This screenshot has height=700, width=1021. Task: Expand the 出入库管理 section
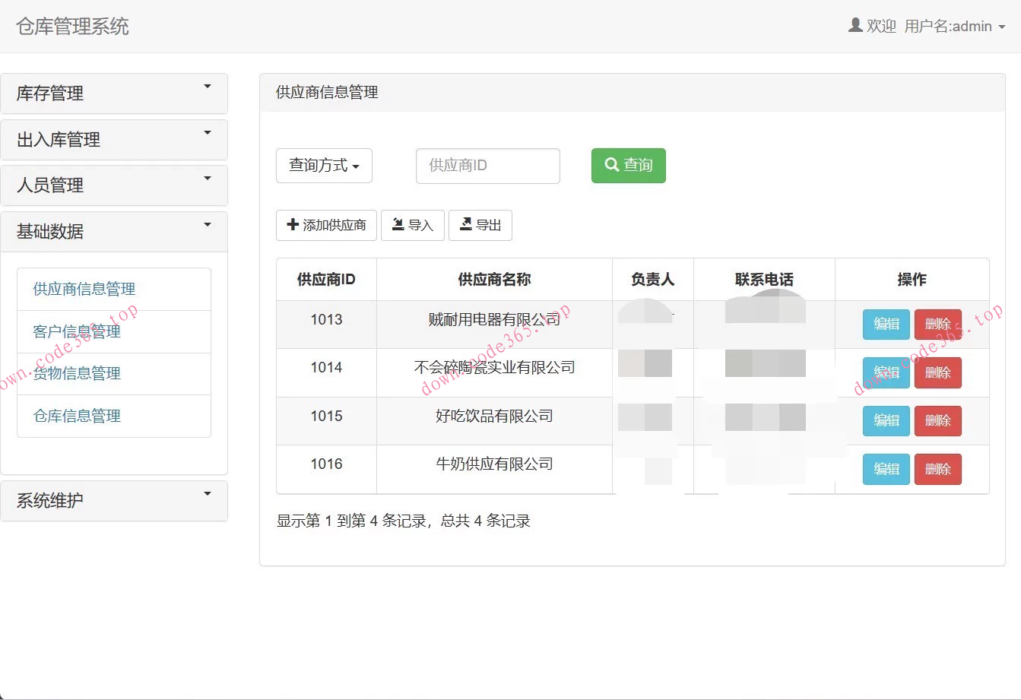207,133
